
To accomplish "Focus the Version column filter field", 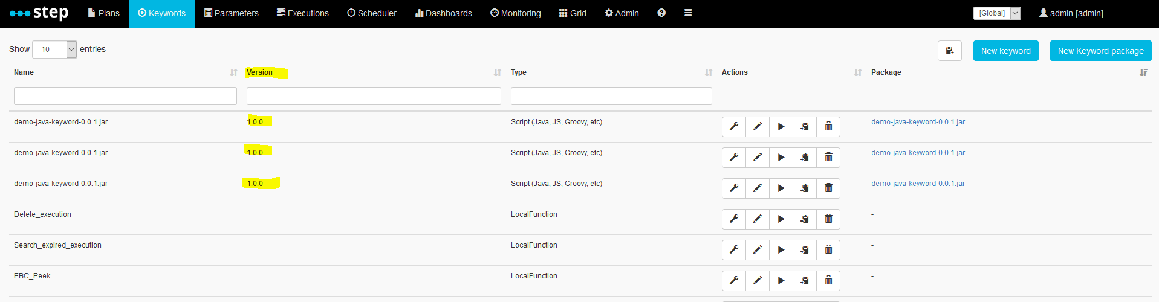I will point(374,96).
